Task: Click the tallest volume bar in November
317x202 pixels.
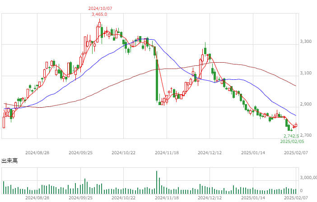Action: pos(157,183)
